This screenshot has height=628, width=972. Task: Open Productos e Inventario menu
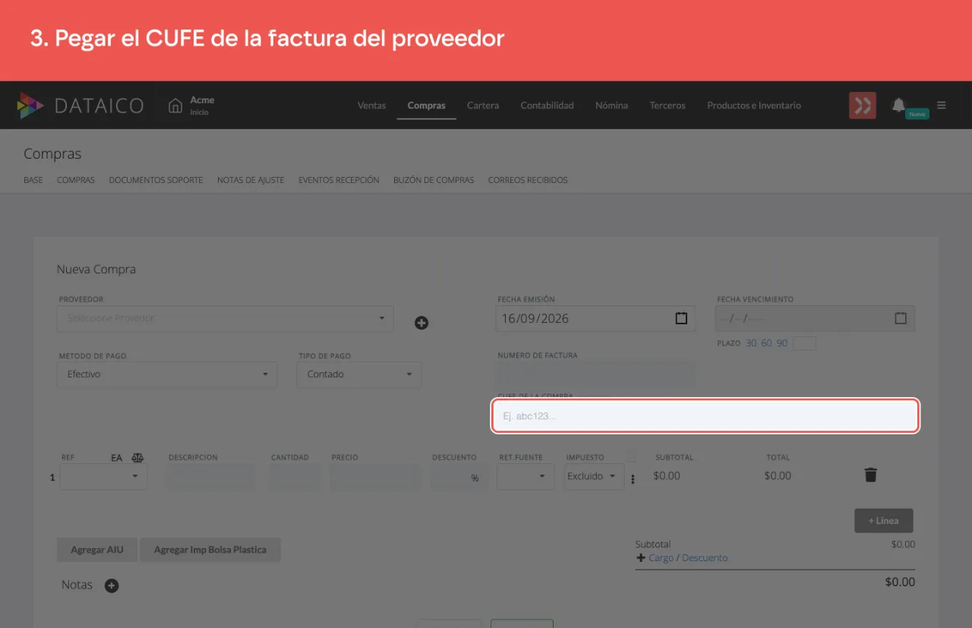click(754, 106)
